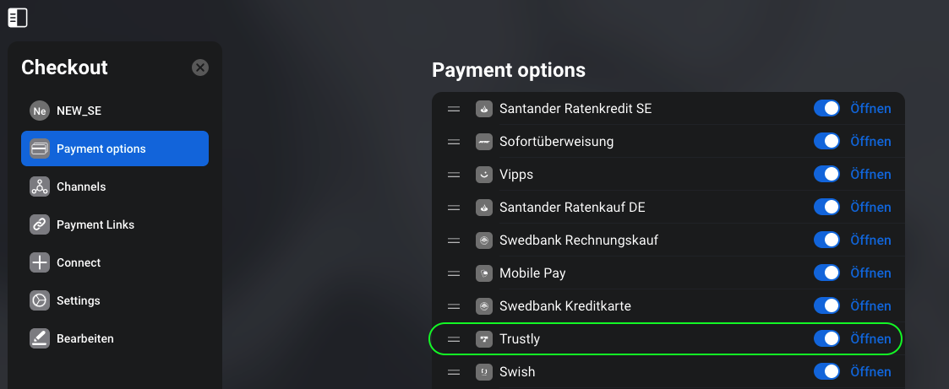Grab the Santander Ratenkauf DE reorder handle
The width and height of the screenshot is (949, 389).
point(454,208)
